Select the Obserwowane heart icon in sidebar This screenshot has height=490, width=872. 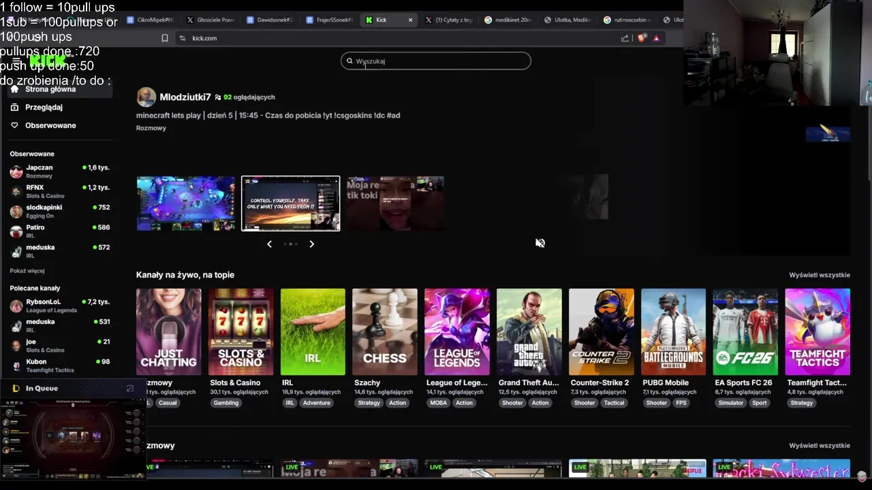coord(14,125)
